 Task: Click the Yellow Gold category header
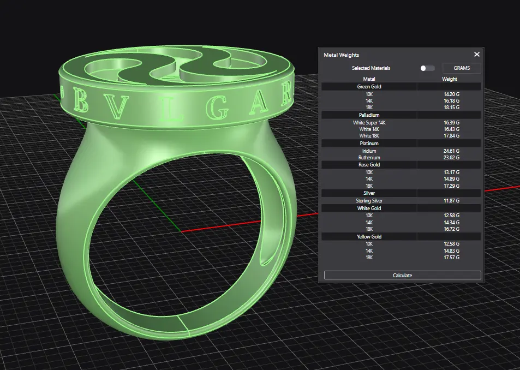point(369,237)
